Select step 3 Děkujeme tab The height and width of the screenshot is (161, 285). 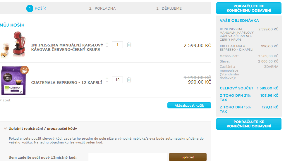coord(169,8)
